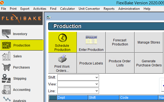Click the Forecast Production button
The width and height of the screenshot is (164, 102).
click(x=120, y=42)
